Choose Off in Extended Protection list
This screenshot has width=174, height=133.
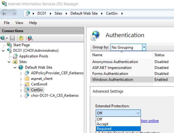tap(118, 119)
